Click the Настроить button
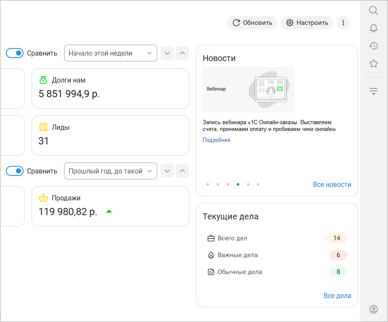The image size is (388, 322). [x=307, y=23]
